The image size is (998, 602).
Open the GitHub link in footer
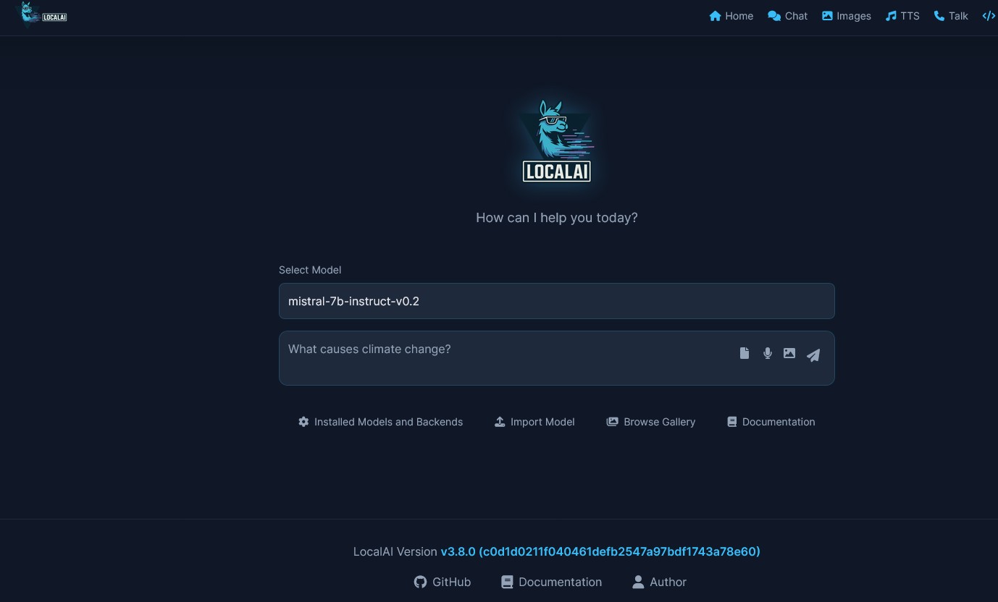(x=443, y=582)
